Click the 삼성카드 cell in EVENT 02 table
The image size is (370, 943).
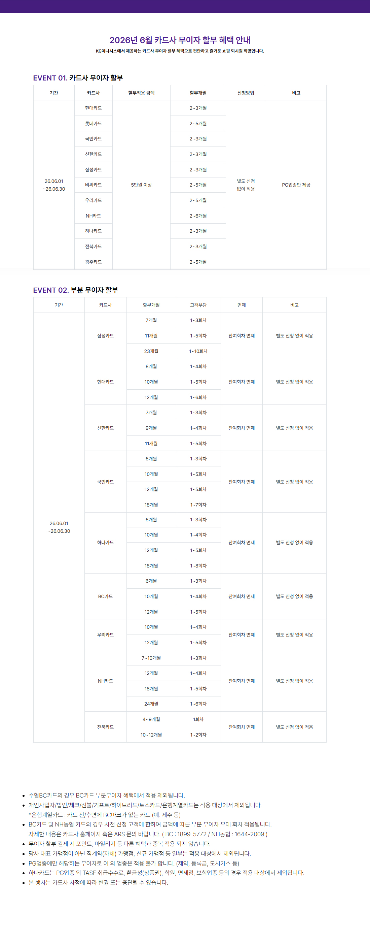[x=105, y=336]
